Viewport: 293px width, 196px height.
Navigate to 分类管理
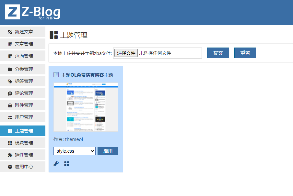tap(23, 69)
